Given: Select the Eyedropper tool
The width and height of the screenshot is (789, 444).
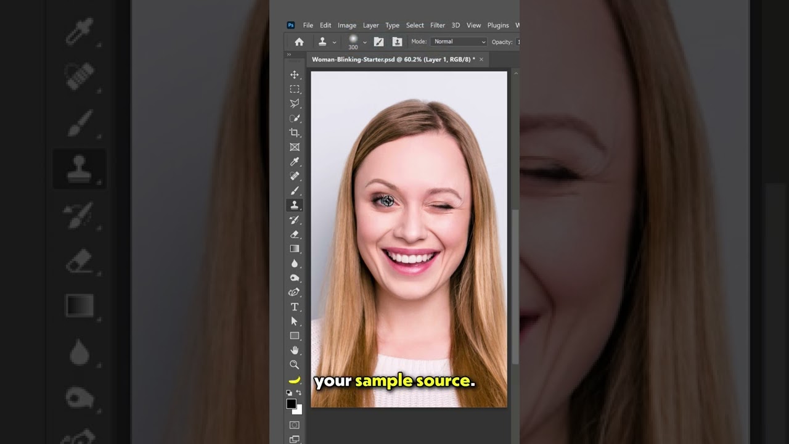Looking at the screenshot, I should click(x=295, y=162).
